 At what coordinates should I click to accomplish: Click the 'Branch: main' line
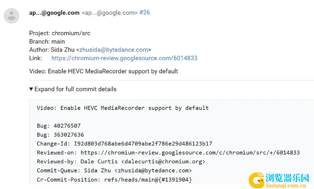tap(47, 42)
